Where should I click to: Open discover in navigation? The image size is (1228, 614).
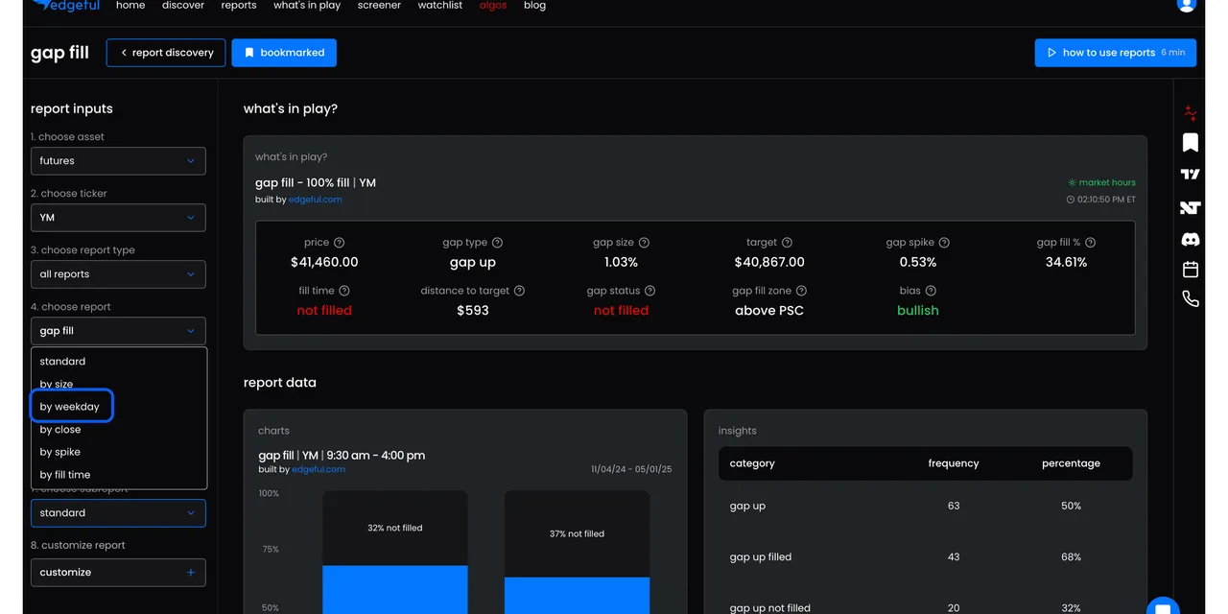[x=183, y=5]
